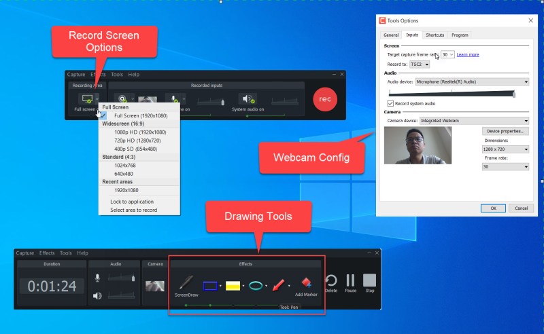Start recording with the red rec button
The image size is (544, 334).
coord(325,99)
